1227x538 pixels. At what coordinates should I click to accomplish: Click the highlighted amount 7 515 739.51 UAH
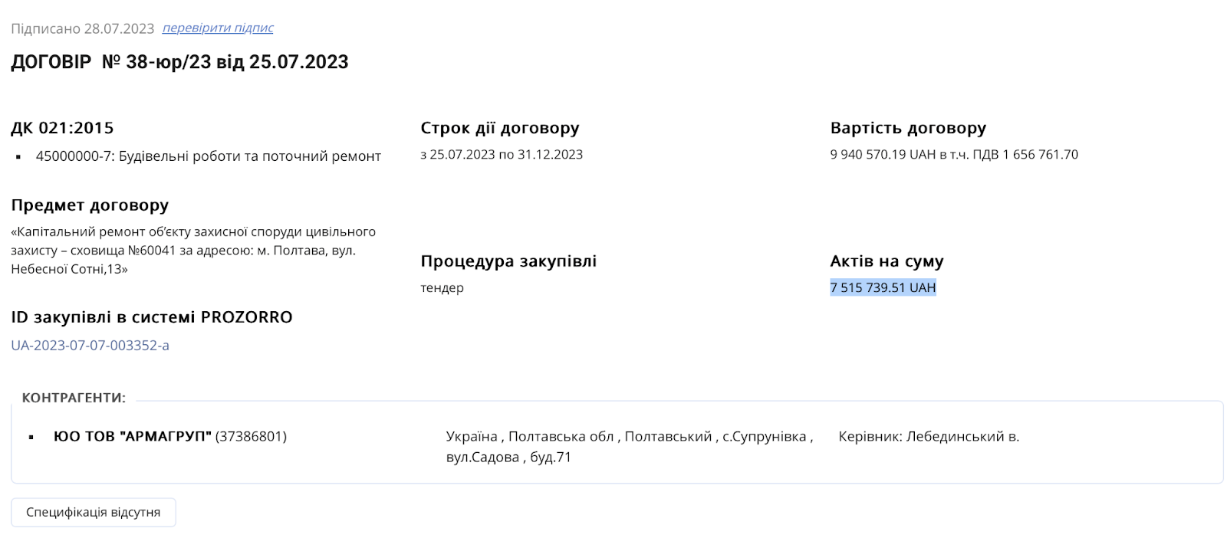[x=883, y=288]
